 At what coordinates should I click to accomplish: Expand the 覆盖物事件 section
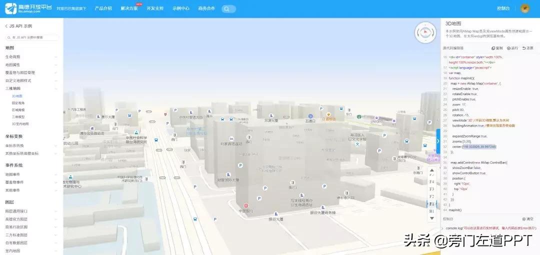click(x=31, y=182)
